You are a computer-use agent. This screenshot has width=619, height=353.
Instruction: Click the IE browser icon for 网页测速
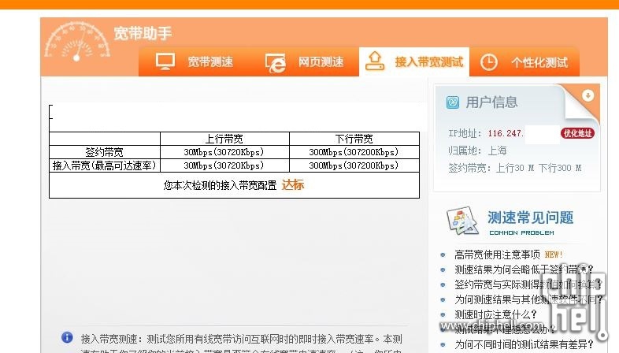point(276,63)
